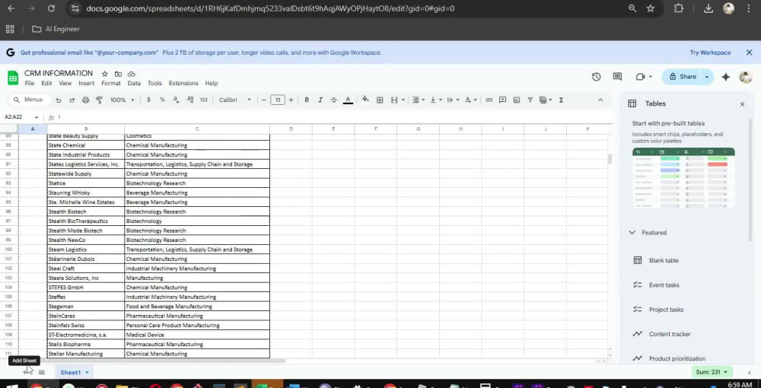Open the File menu
This screenshot has height=388, width=761.
pyautogui.click(x=30, y=84)
